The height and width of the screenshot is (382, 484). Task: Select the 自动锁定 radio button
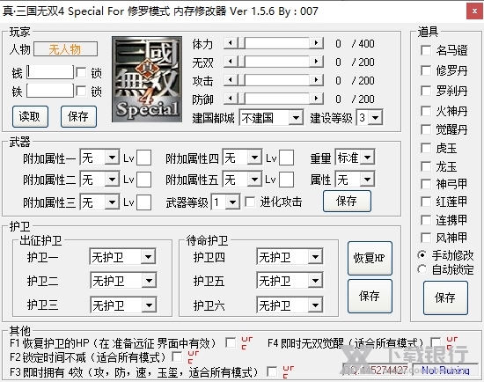coord(422,269)
